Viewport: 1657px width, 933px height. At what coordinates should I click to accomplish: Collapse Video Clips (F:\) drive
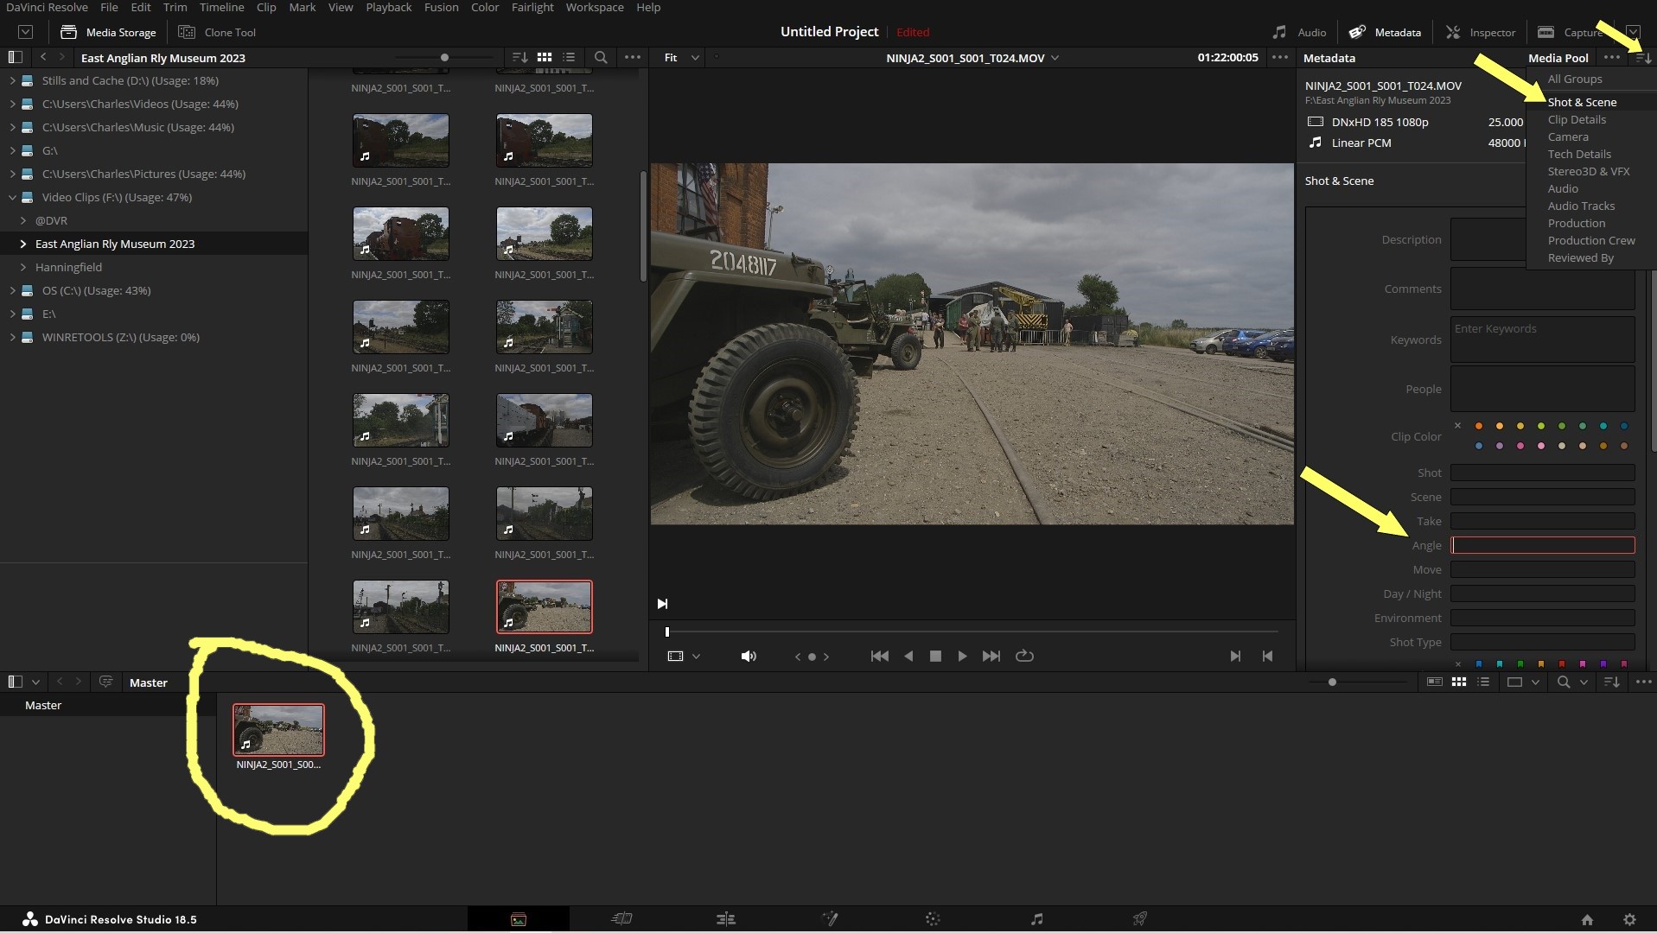[x=13, y=197]
